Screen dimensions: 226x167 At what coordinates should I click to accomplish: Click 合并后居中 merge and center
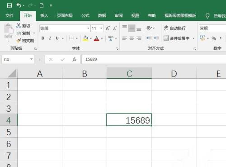point(176,38)
